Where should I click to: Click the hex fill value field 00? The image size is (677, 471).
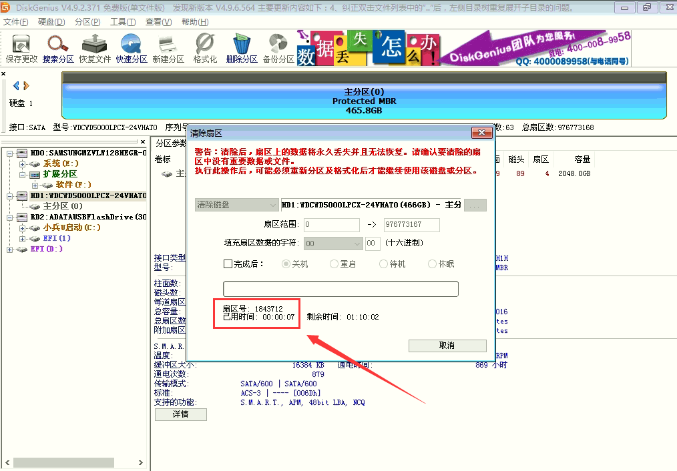point(373,244)
